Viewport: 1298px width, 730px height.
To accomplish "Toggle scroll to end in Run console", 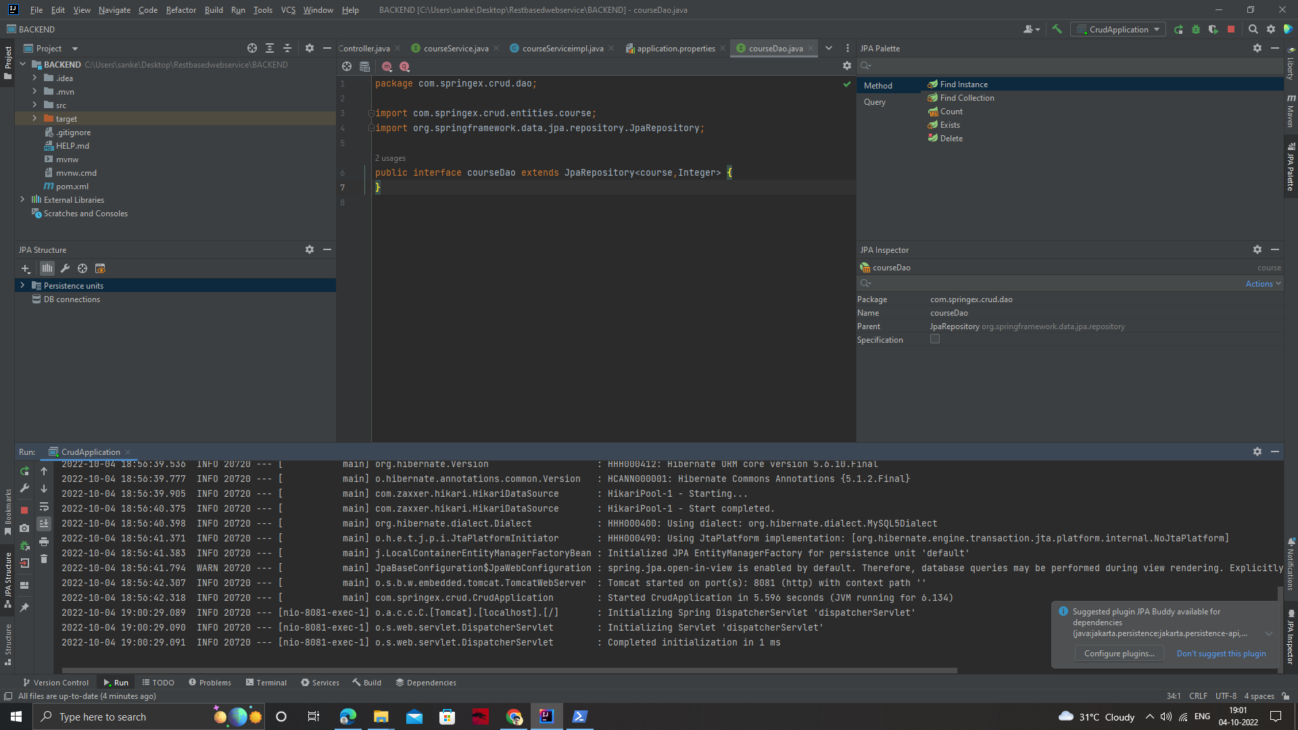I will pyautogui.click(x=44, y=524).
